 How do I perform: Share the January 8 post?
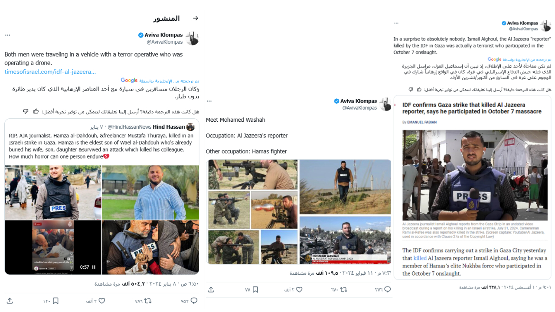click(x=10, y=301)
